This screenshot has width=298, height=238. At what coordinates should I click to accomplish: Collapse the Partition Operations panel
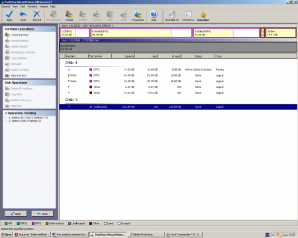53,29
